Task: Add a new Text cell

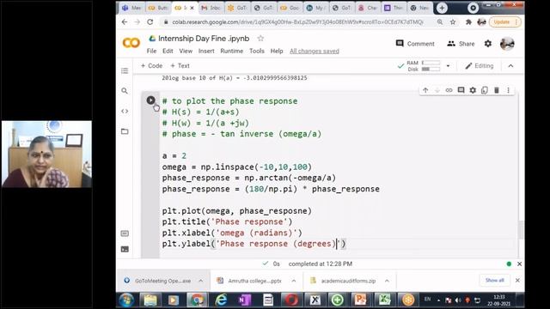Action: tap(180, 66)
